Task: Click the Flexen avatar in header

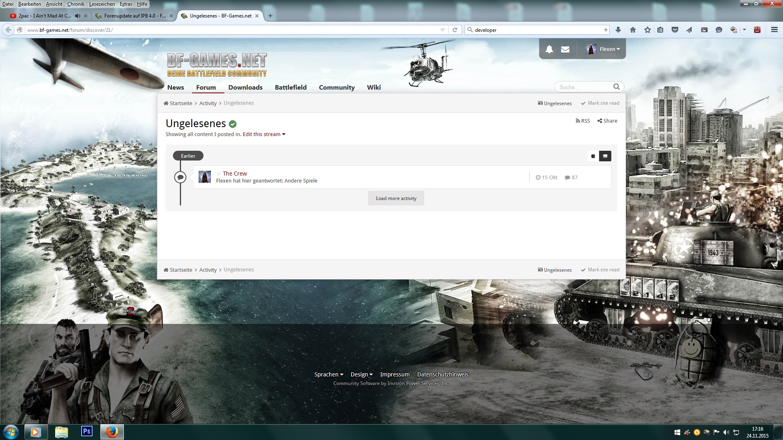Action: pos(591,49)
